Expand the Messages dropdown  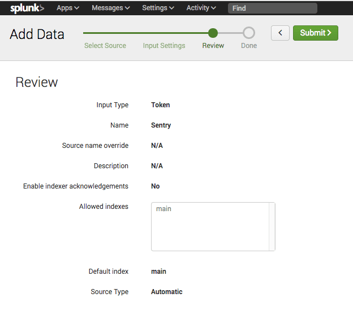tap(111, 8)
